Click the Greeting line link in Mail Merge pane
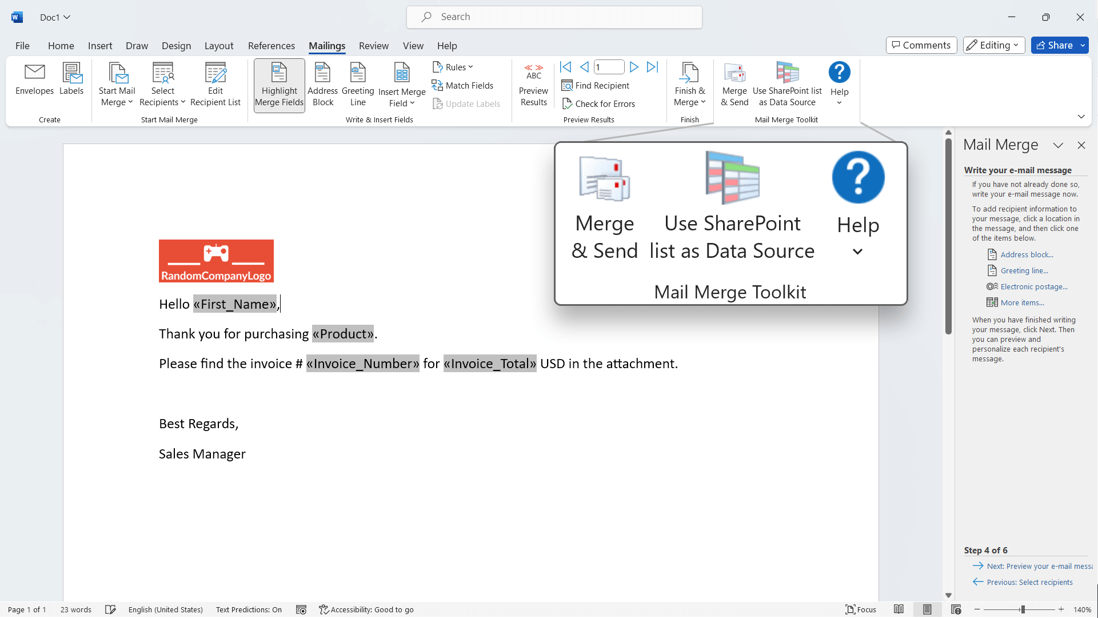 [1024, 270]
